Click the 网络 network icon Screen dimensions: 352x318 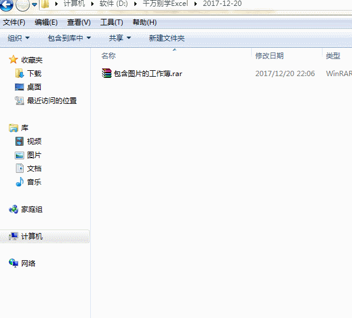(x=14, y=263)
